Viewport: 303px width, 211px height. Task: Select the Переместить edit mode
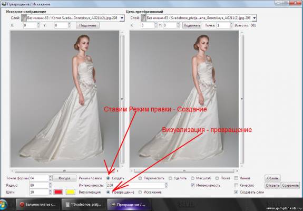click(x=140, y=178)
